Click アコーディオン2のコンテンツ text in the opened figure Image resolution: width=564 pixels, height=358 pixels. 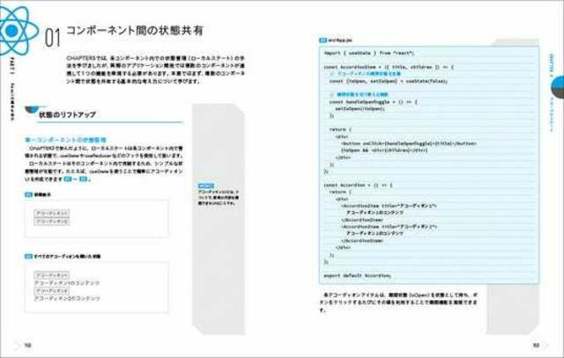click(x=67, y=298)
